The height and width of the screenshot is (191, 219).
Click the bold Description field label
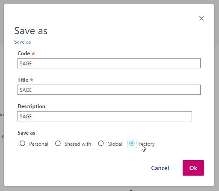[x=31, y=106]
